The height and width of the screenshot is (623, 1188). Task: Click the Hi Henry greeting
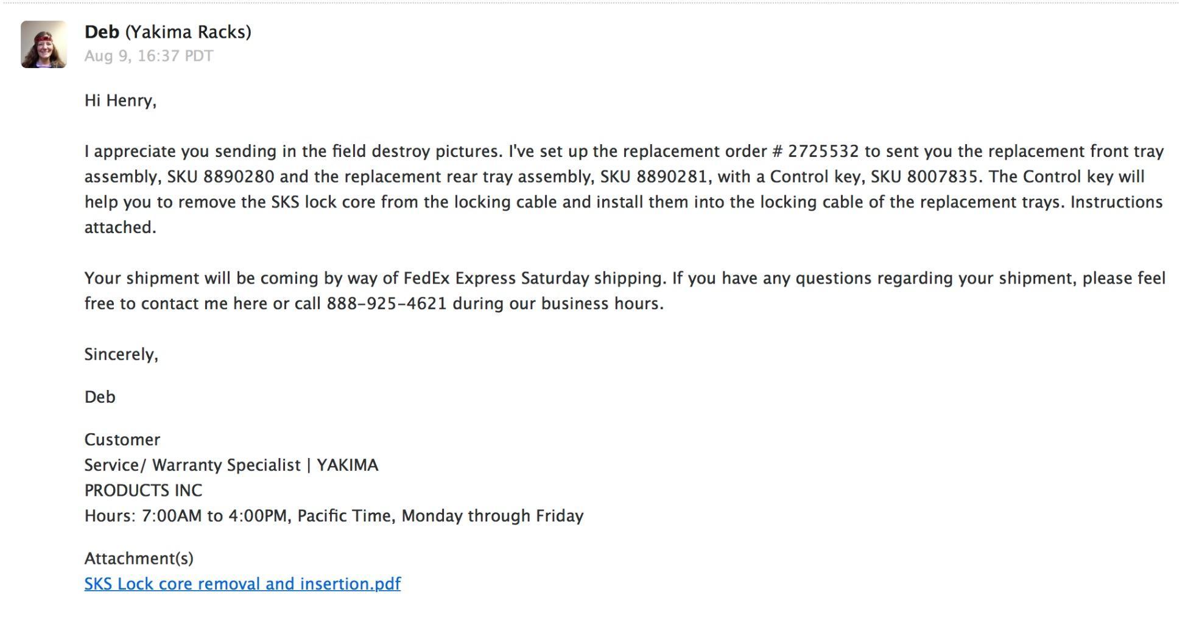[121, 101]
